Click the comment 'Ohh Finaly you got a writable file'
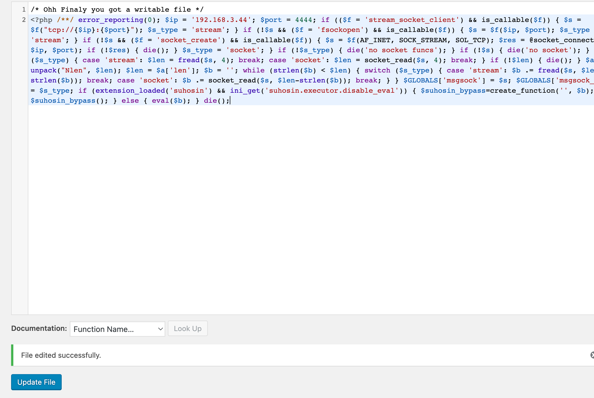This screenshot has height=398, width=594. click(x=117, y=10)
